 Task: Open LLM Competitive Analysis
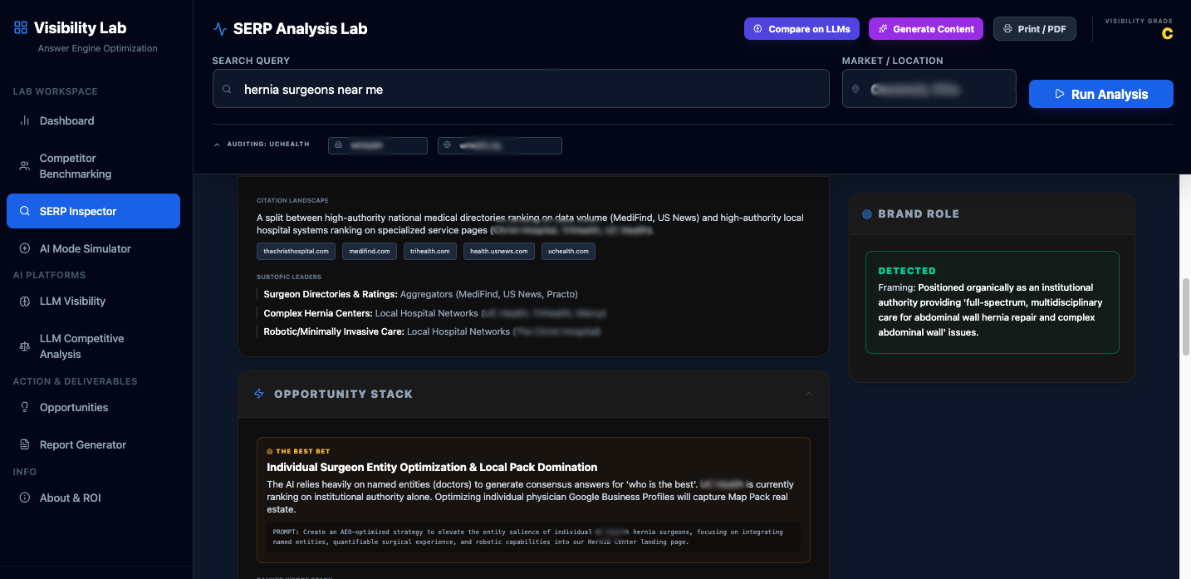click(93, 346)
